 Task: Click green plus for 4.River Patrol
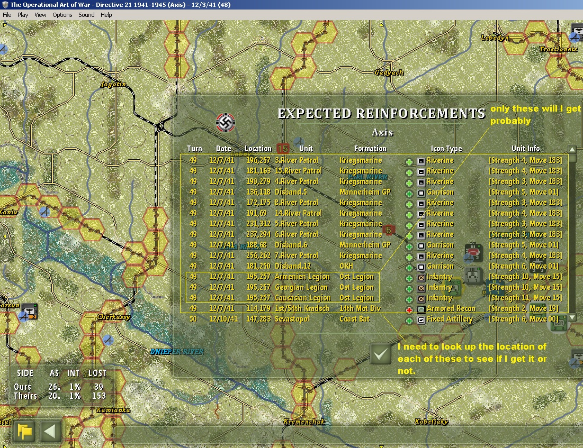(409, 183)
